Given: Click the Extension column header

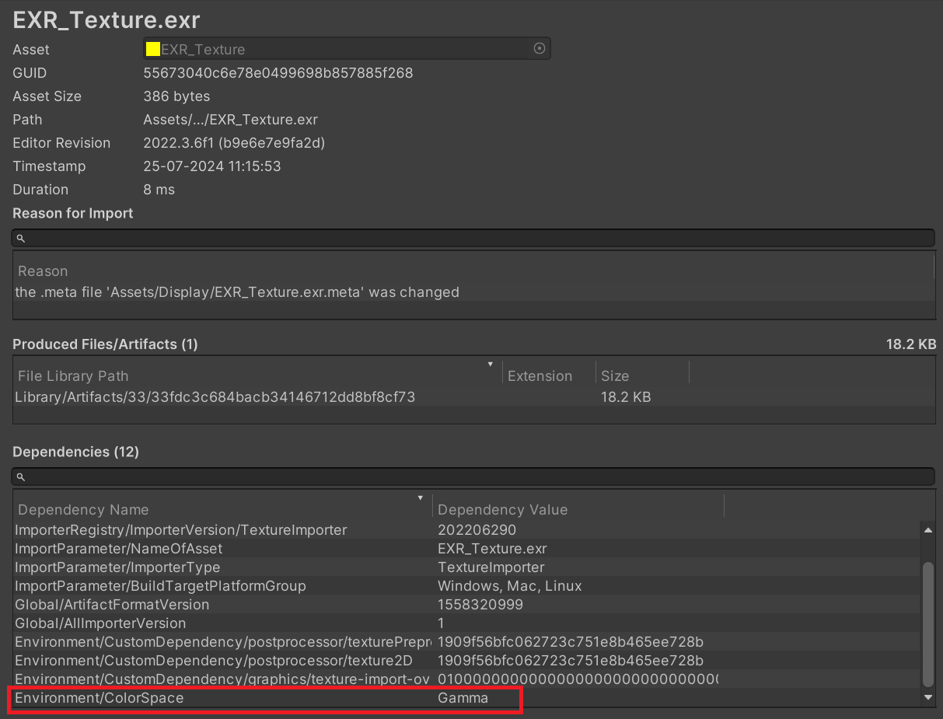Looking at the screenshot, I should tap(540, 376).
